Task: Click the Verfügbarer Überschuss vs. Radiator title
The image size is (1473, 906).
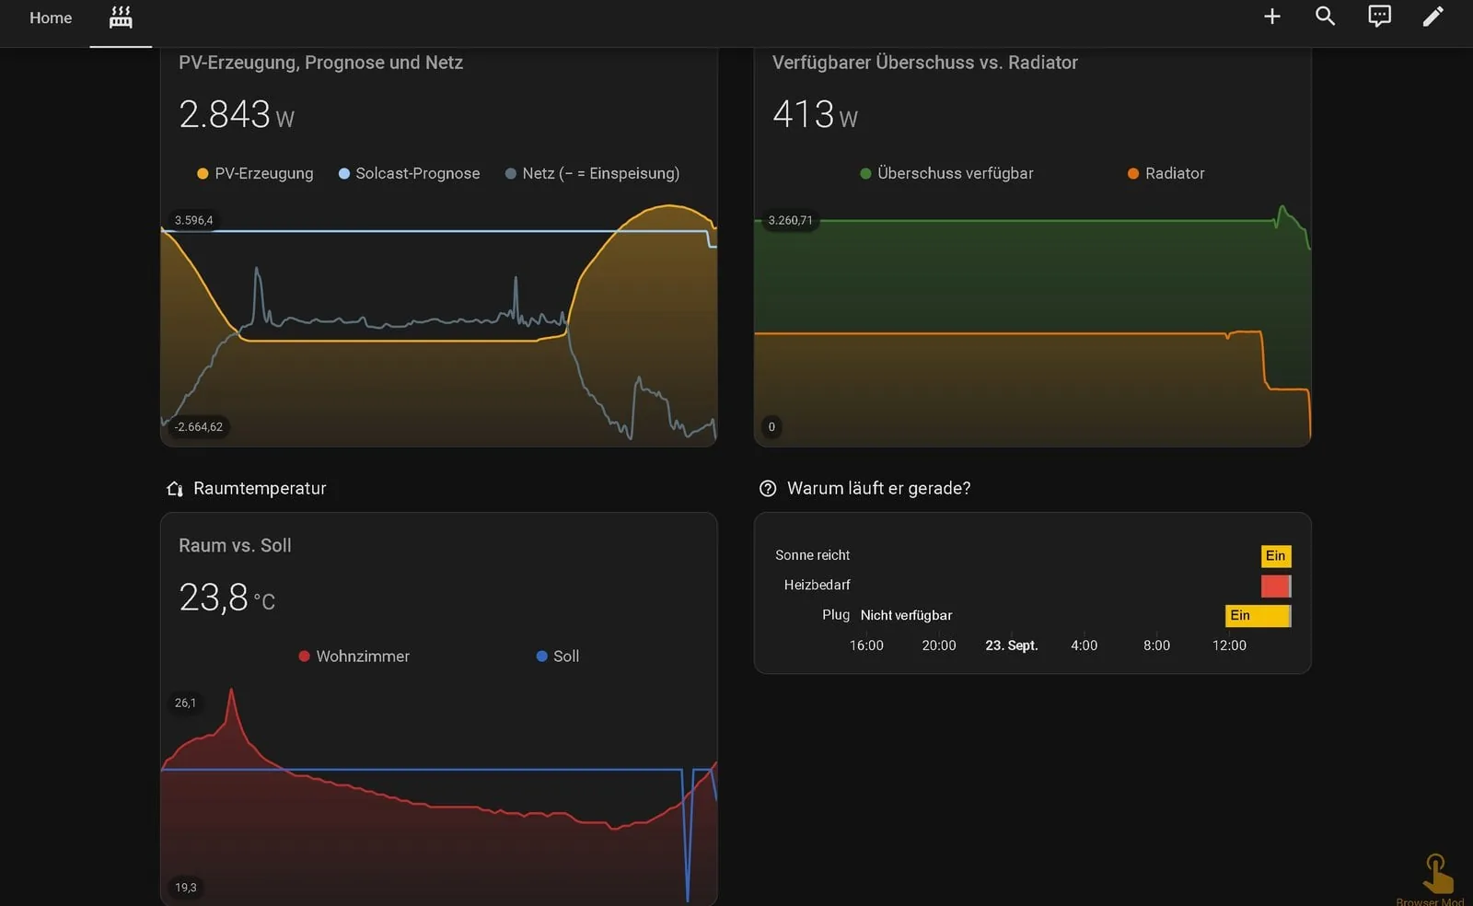Action: (924, 63)
